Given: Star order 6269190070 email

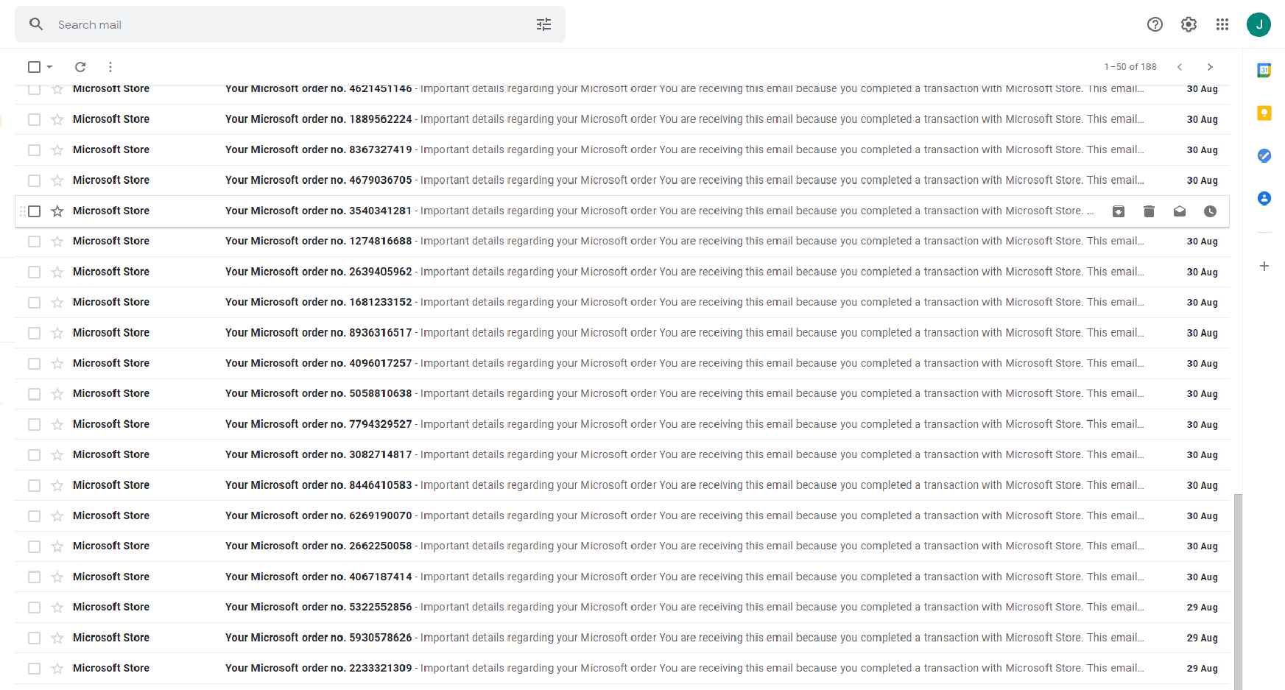Looking at the screenshot, I should click(x=57, y=516).
